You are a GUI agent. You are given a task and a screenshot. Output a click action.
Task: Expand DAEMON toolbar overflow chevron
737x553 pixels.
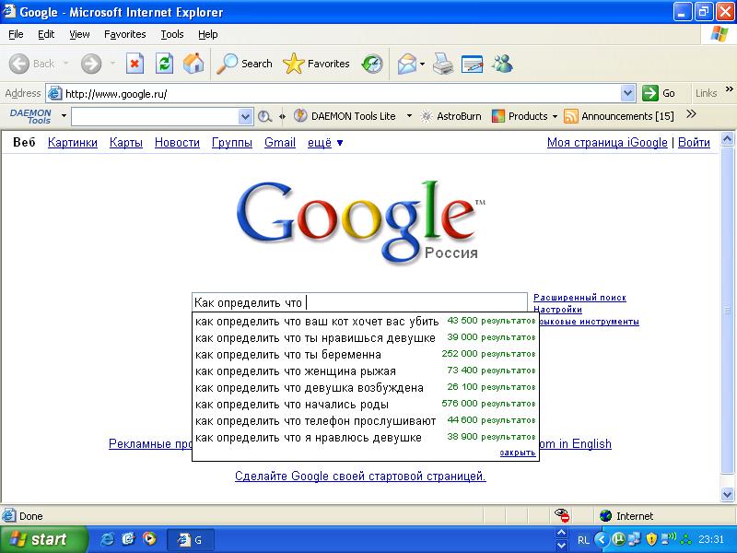691,113
